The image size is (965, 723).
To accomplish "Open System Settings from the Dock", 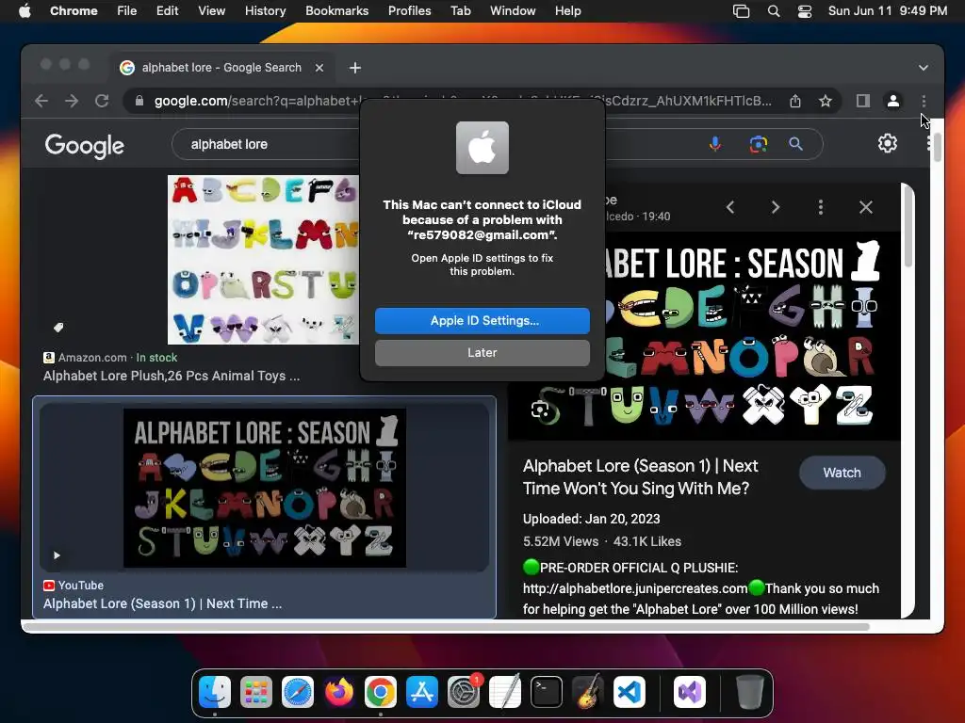I will pyautogui.click(x=464, y=692).
